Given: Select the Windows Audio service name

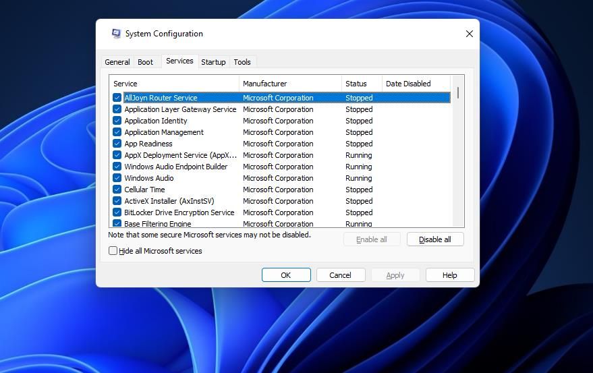Looking at the screenshot, I should [149, 178].
